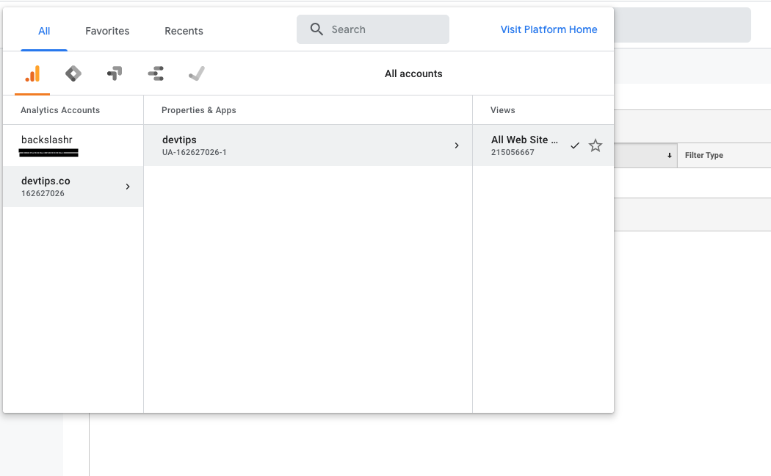Screen dimensions: 771x476
Task: Click the All accounts label
Action: [413, 73]
